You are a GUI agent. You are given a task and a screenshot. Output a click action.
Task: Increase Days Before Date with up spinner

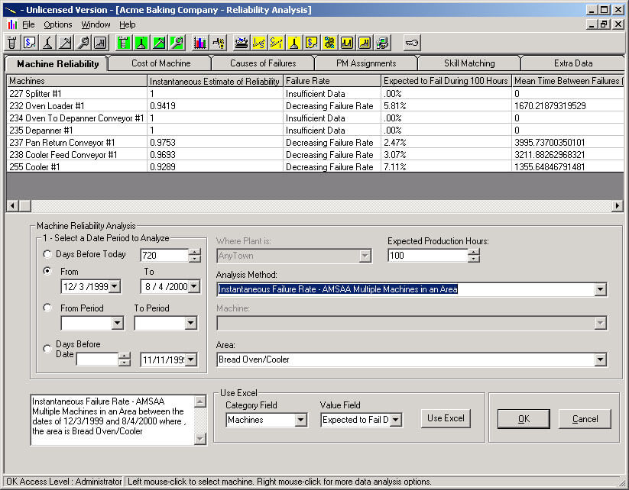(x=125, y=356)
